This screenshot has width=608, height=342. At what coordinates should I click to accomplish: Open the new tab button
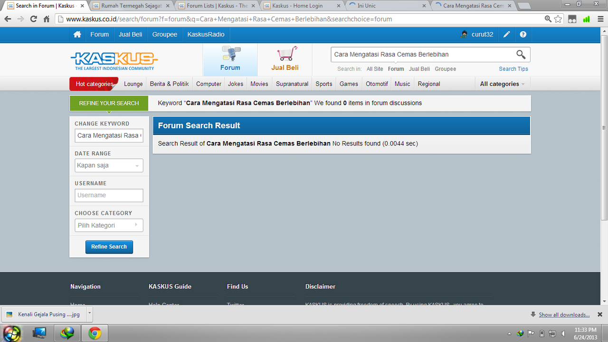click(524, 6)
